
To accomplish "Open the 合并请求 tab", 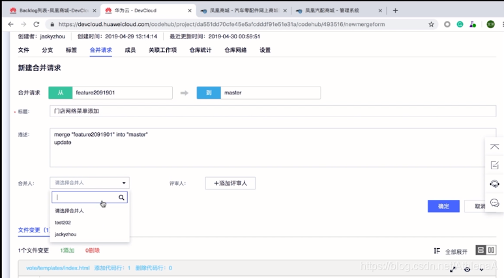I will [100, 50].
